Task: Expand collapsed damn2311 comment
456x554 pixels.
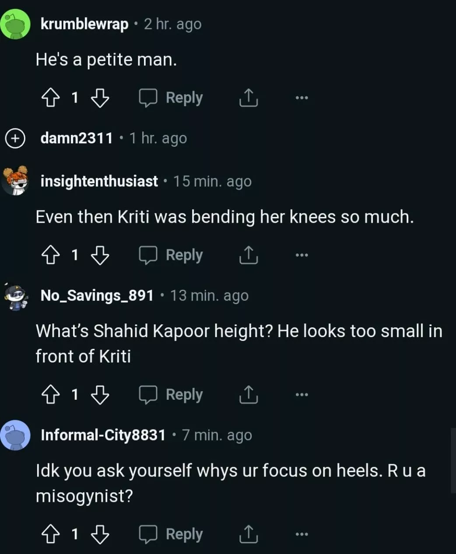Action: click(15, 138)
